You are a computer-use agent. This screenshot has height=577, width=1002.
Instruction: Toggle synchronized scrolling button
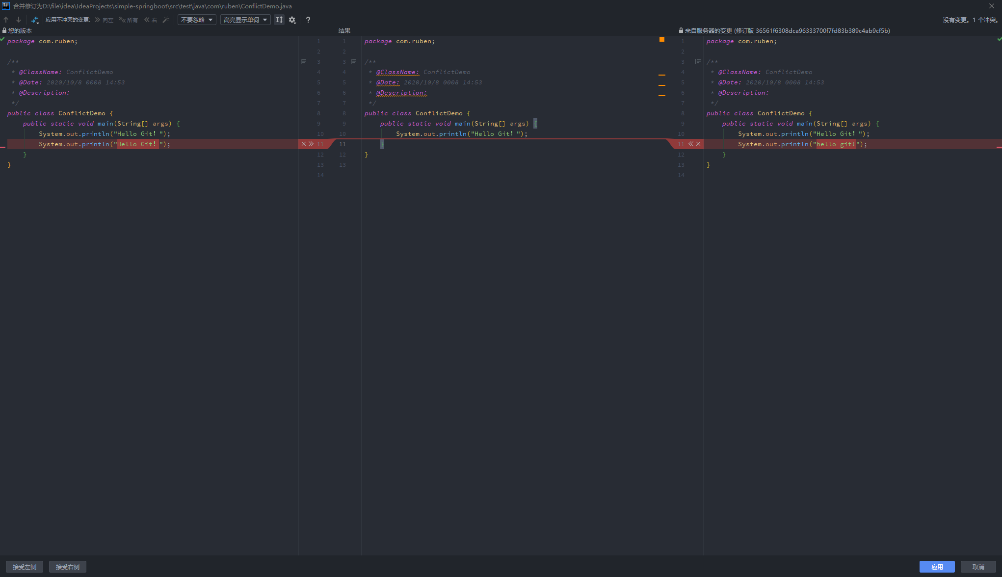279,20
